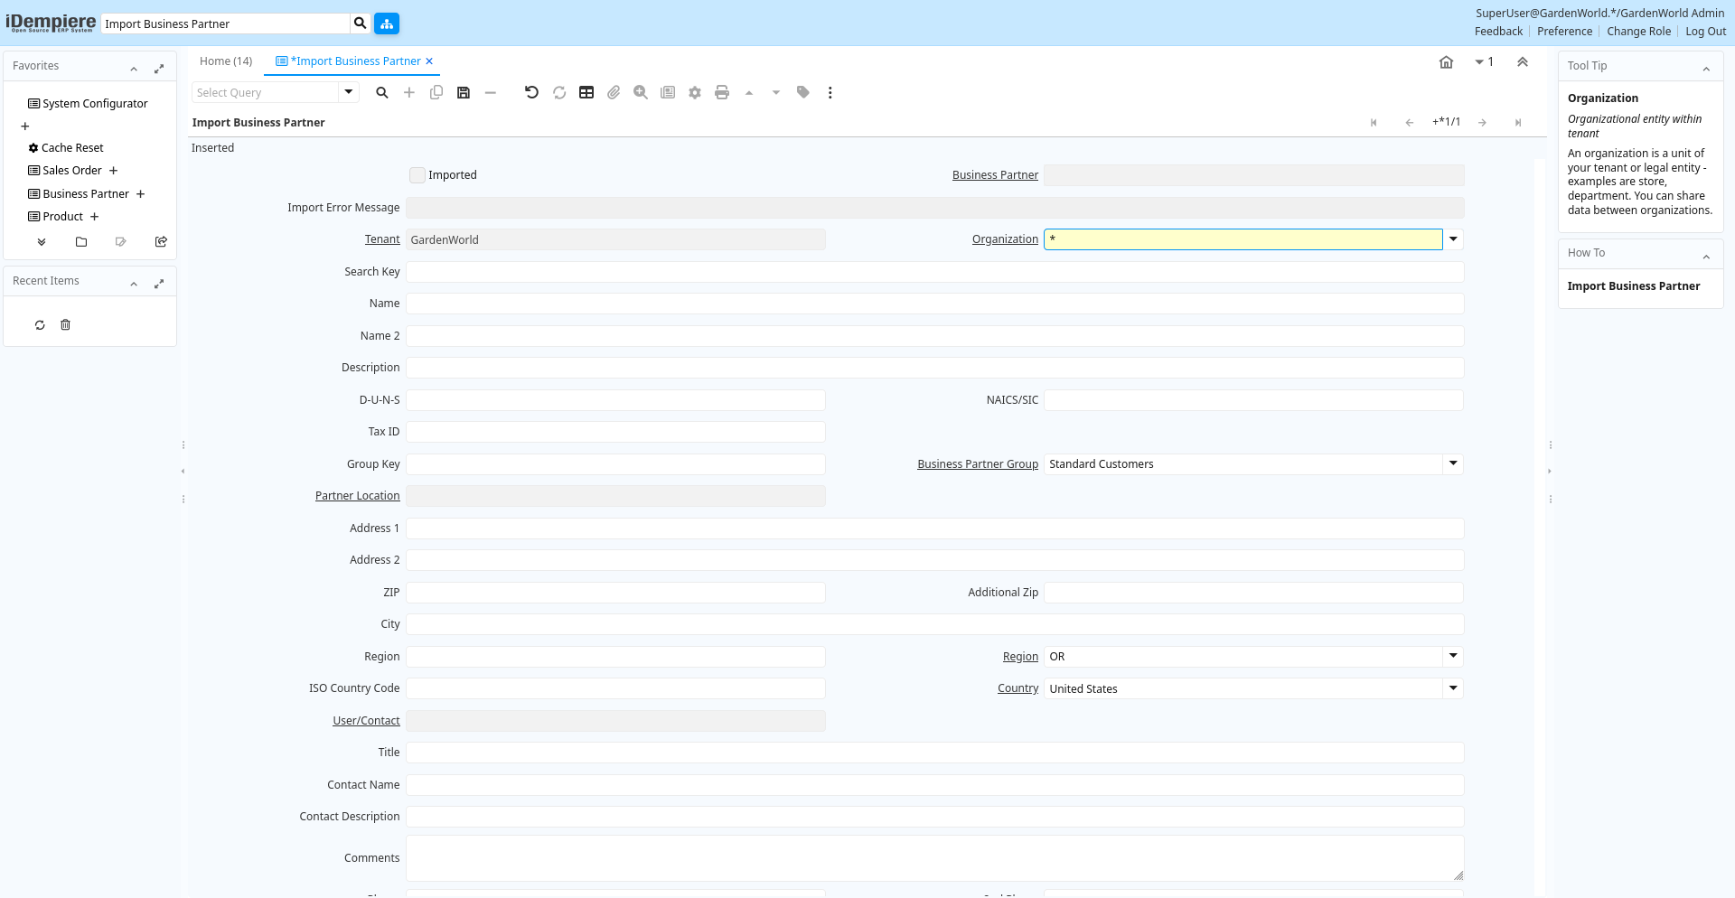Open the Find record magnifier icon
1735x898 pixels.
(x=382, y=92)
